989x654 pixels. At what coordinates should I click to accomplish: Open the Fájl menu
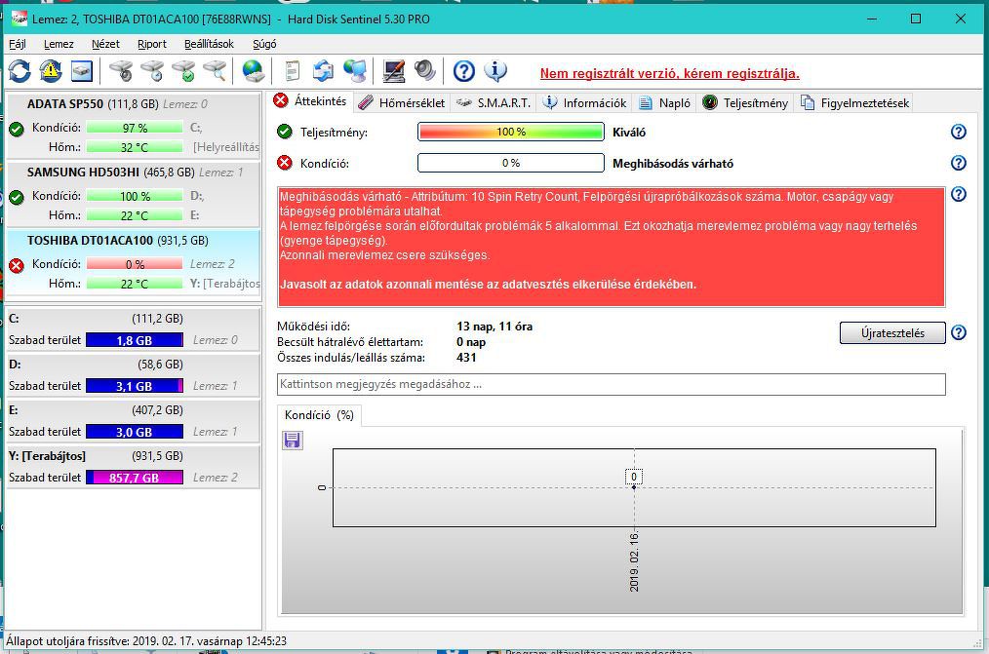(x=17, y=44)
